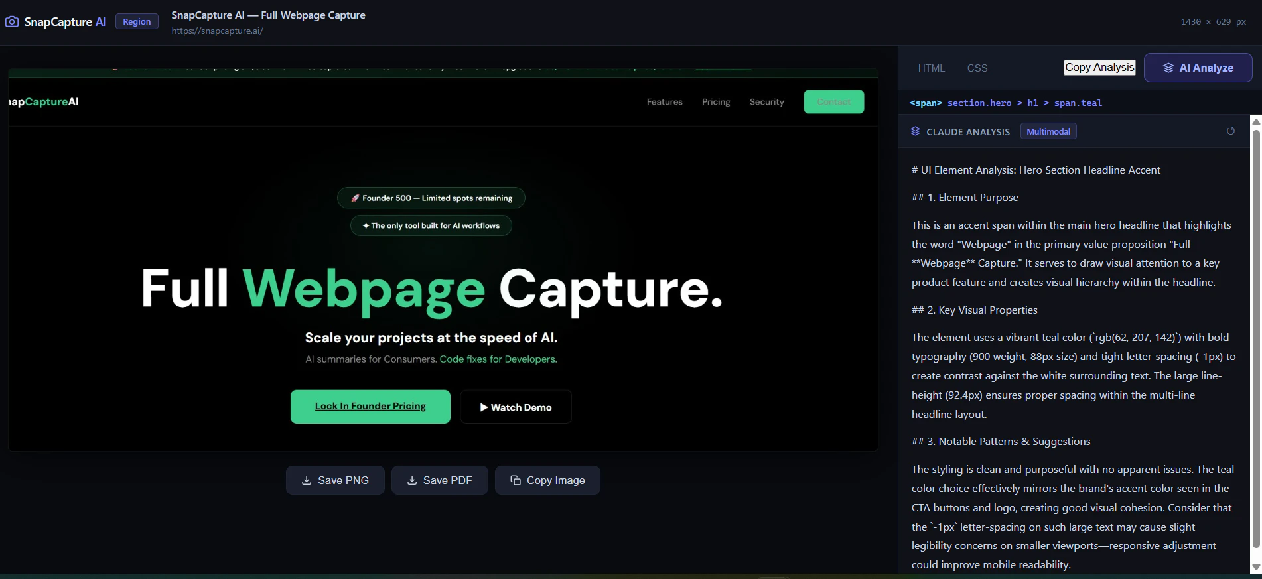
Task: Run AI Analyze
Action: [1198, 68]
